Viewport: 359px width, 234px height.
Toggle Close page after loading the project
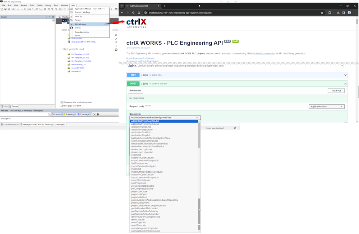pyautogui.click(x=62, y=102)
